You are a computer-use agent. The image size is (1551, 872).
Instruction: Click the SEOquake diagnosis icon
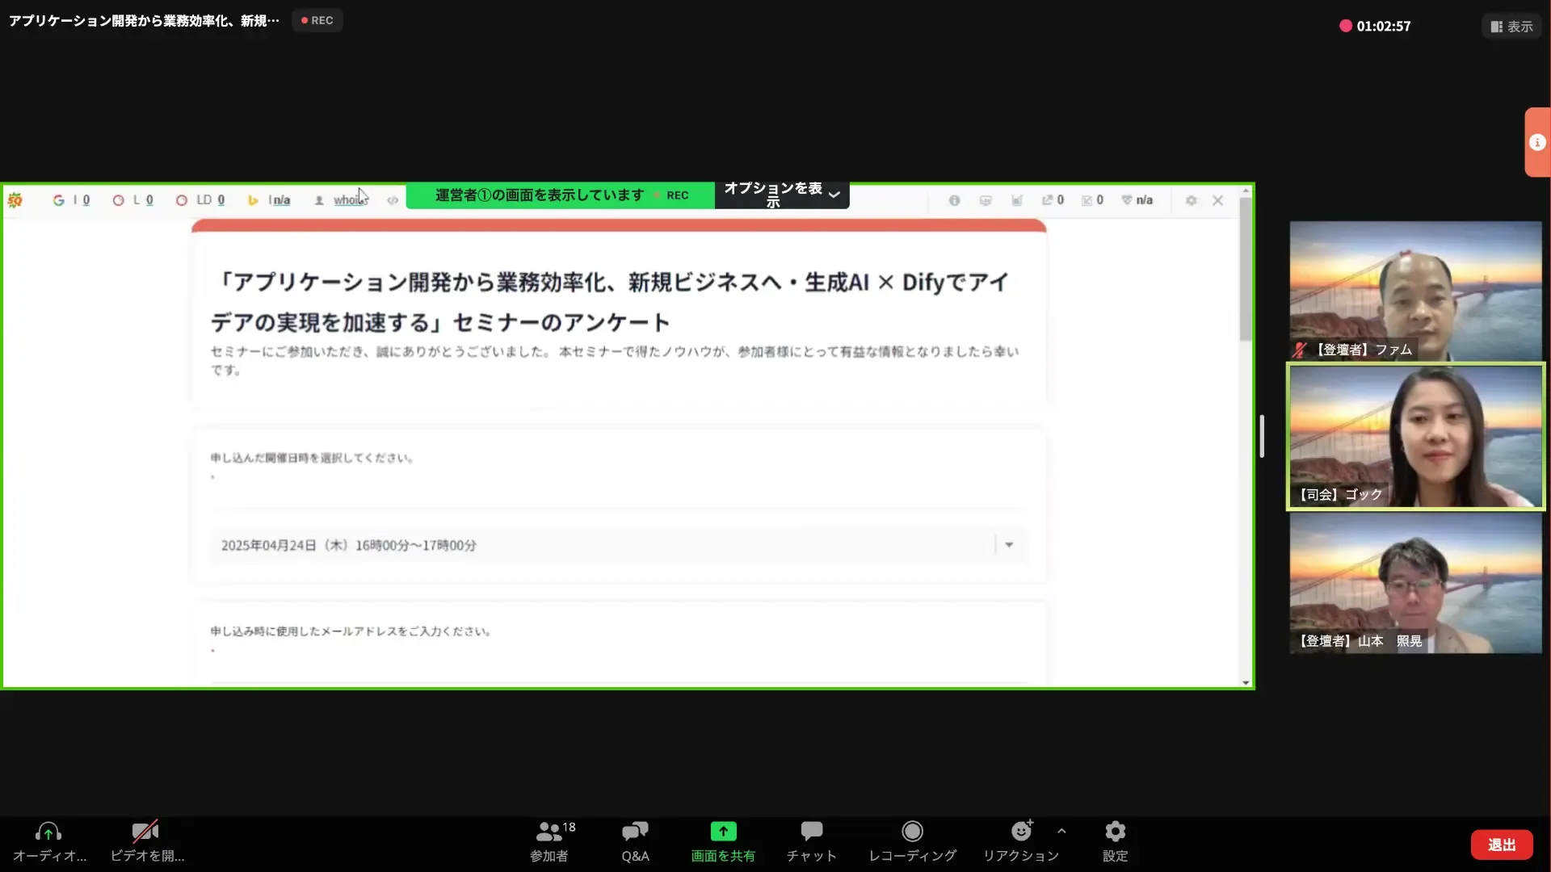coord(986,200)
